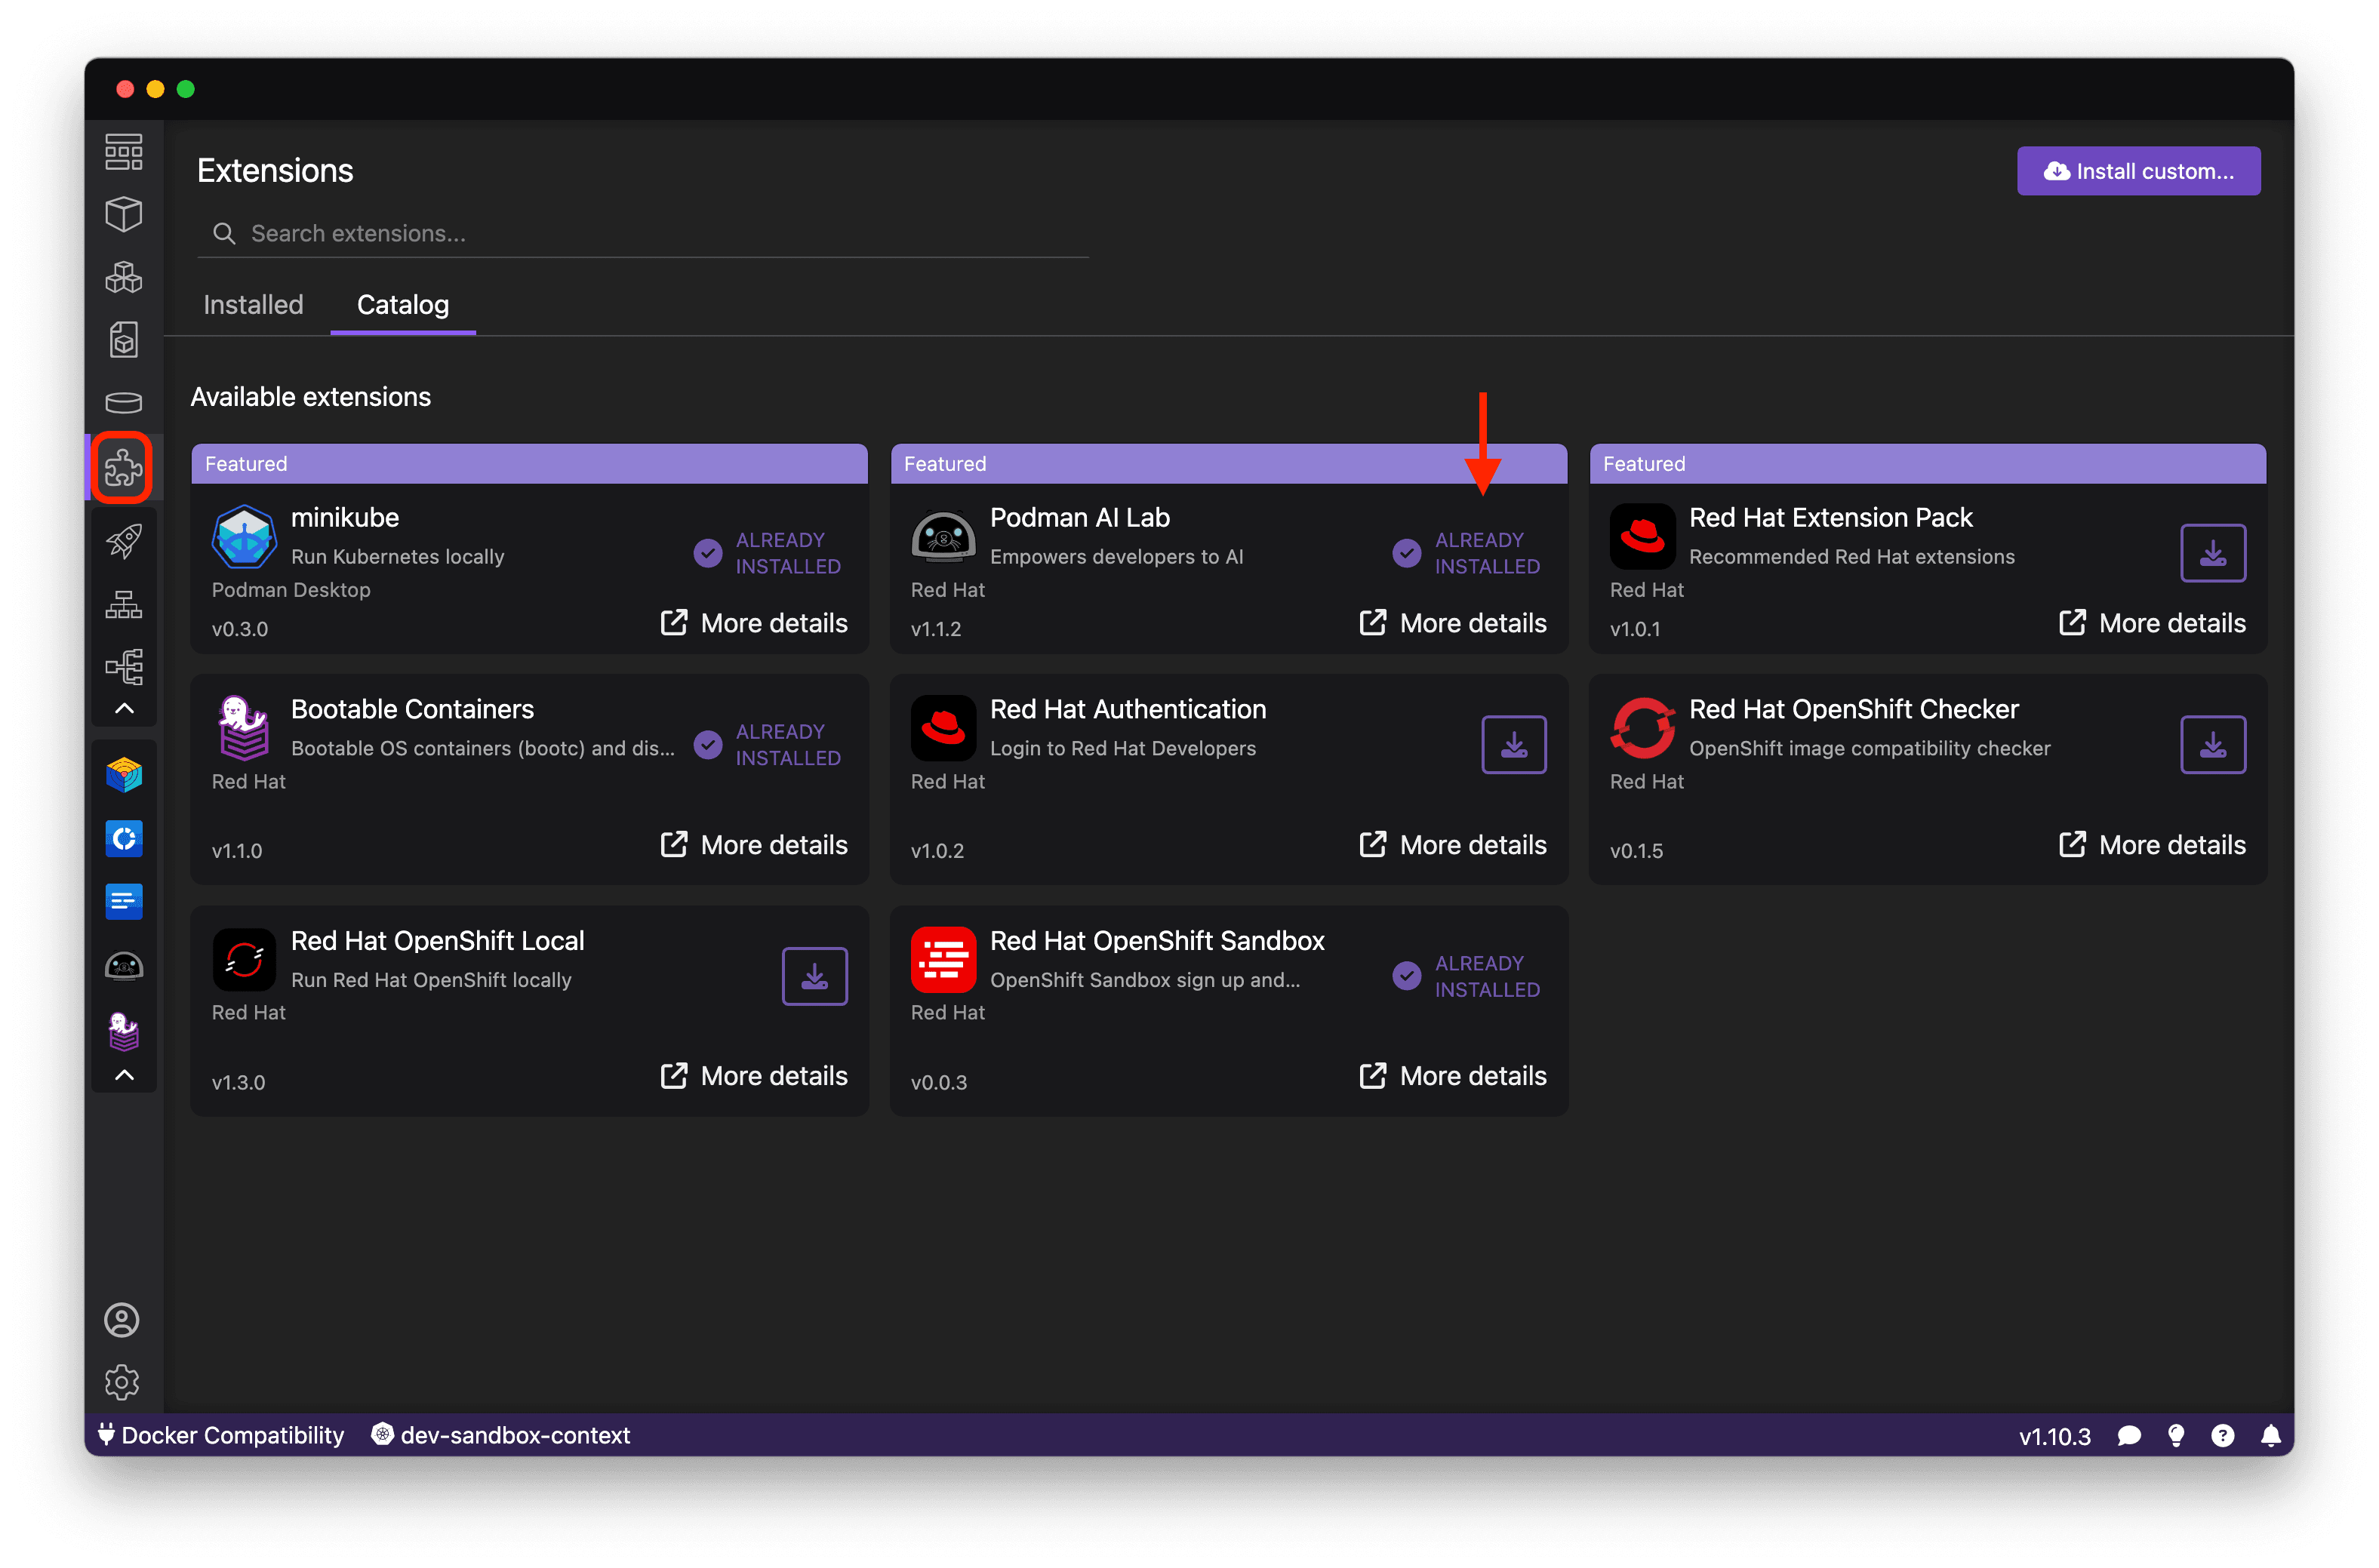
Task: Select the Images icon in the sidebar
Action: pos(123,339)
